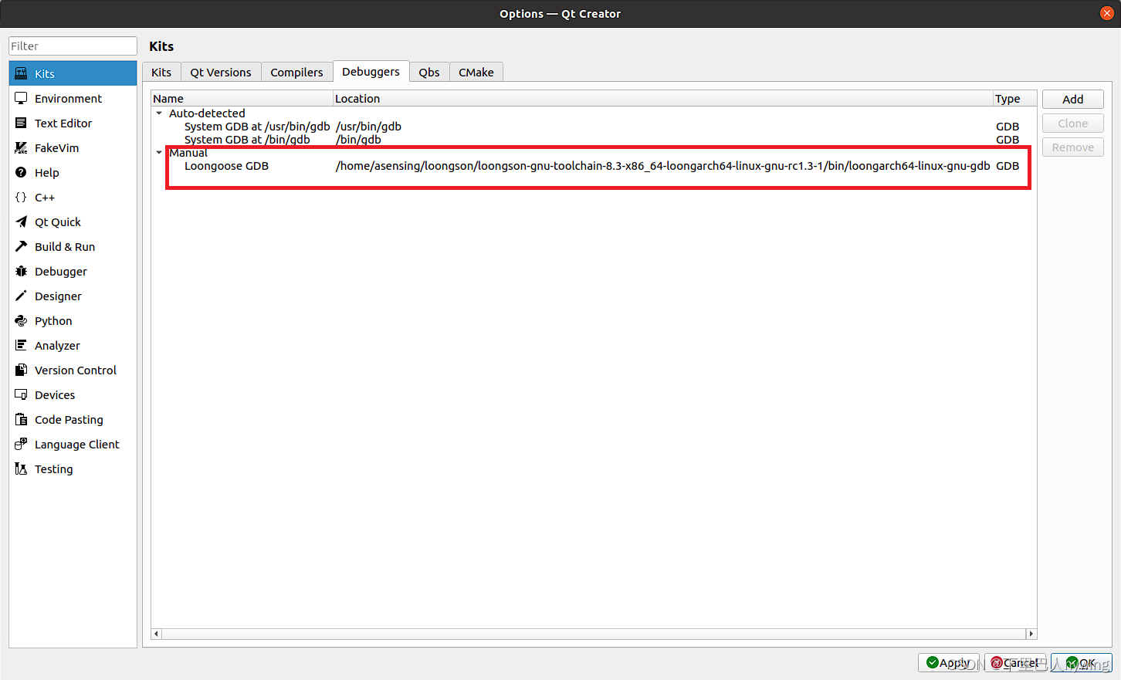The height and width of the screenshot is (680, 1121).
Task: Select the Code Pasting category label
Action: pyautogui.click(x=69, y=419)
